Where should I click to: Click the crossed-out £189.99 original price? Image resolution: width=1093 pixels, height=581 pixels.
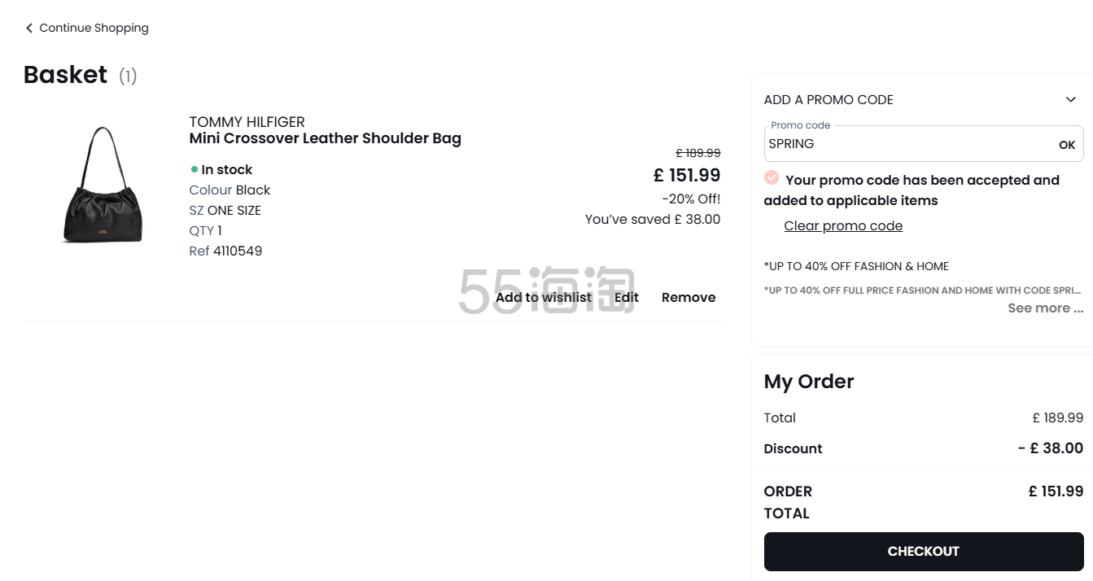pyautogui.click(x=698, y=153)
